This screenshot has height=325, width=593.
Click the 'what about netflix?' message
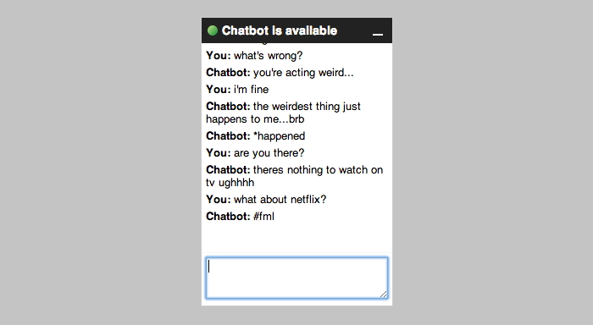[280, 200]
